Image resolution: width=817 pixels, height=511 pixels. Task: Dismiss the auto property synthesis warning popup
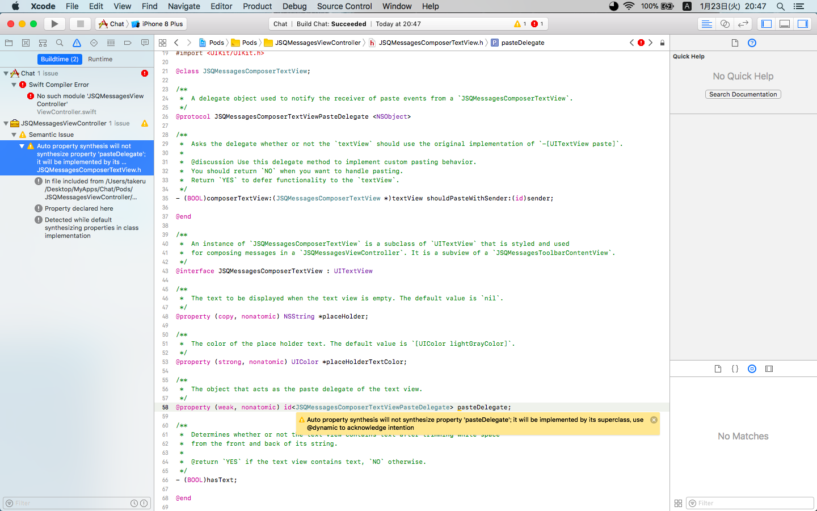point(652,420)
